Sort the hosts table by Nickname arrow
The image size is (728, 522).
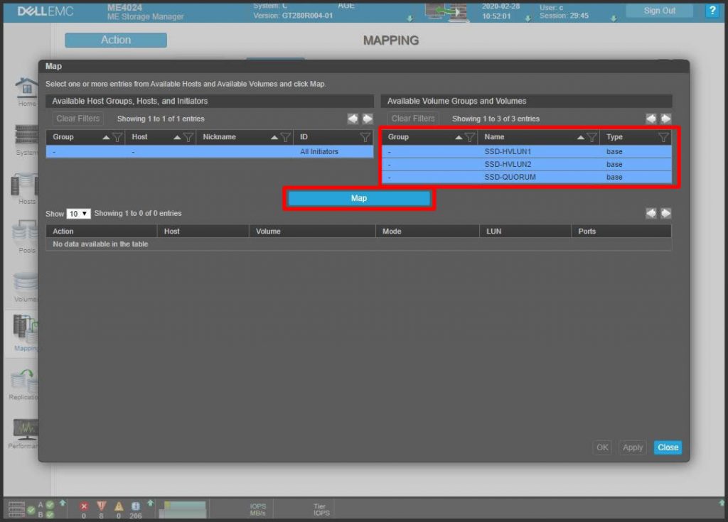274,137
